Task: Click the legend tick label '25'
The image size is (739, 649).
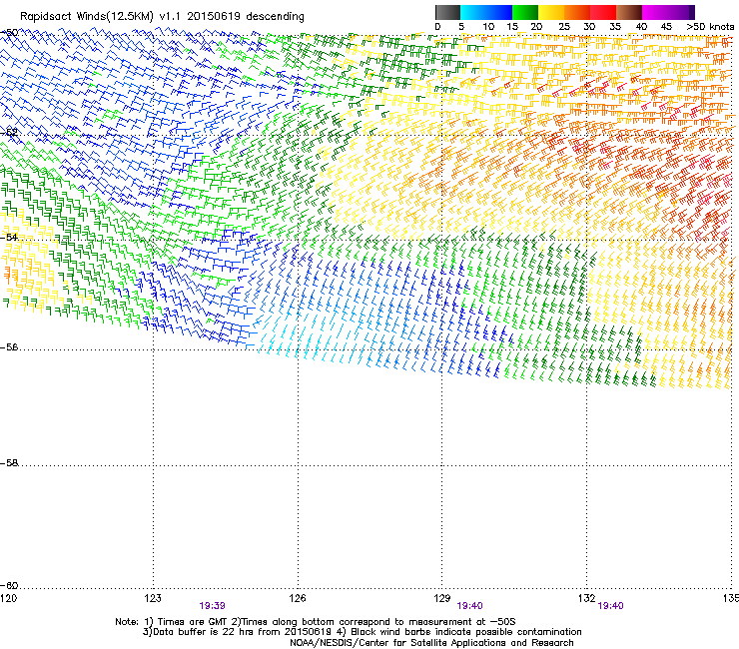Action: click(564, 27)
